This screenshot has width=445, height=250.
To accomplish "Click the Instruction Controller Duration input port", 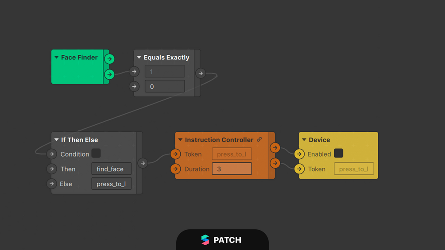I will point(175,169).
